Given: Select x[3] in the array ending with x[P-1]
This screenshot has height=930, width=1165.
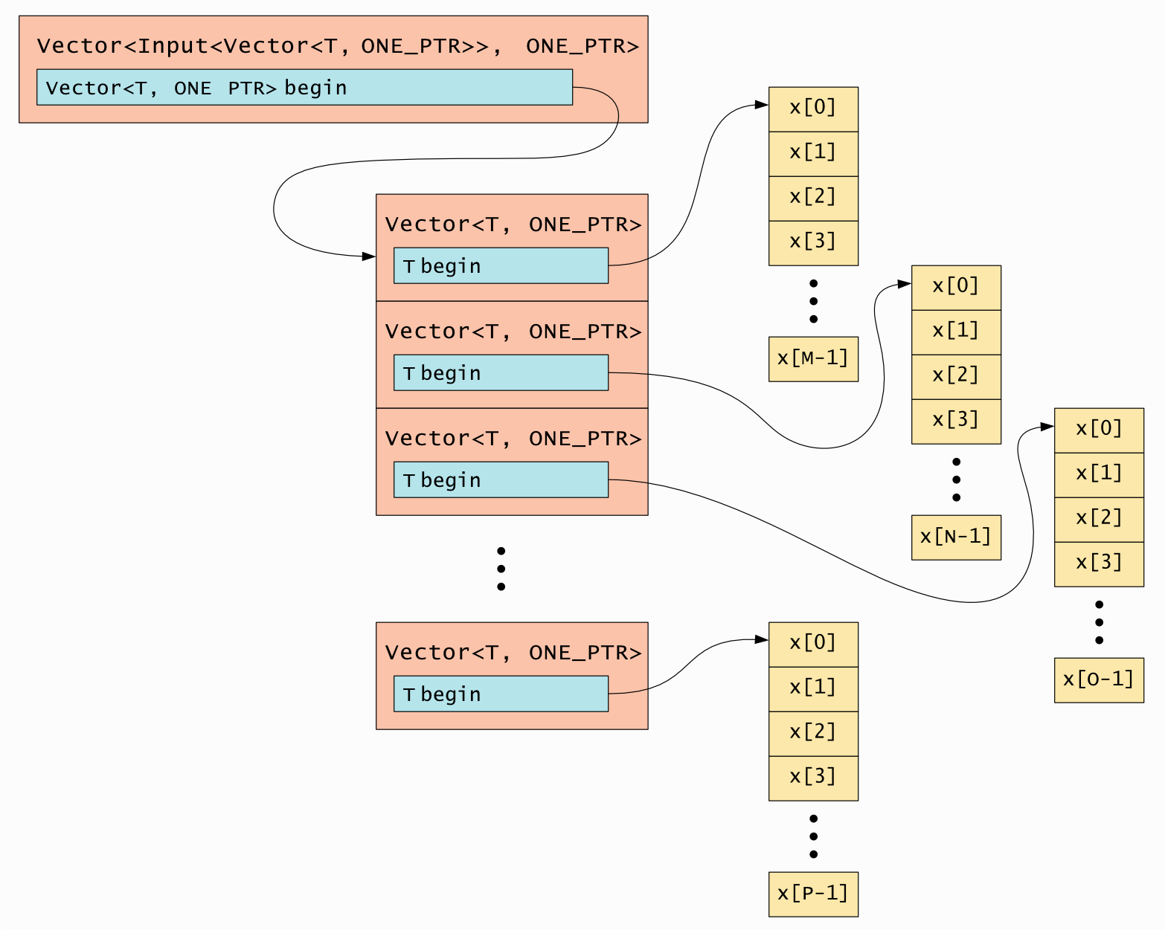Looking at the screenshot, I should [812, 778].
